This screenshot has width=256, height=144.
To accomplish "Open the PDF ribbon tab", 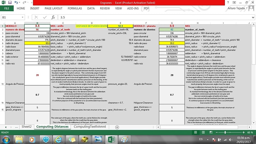I will pos(147,8).
